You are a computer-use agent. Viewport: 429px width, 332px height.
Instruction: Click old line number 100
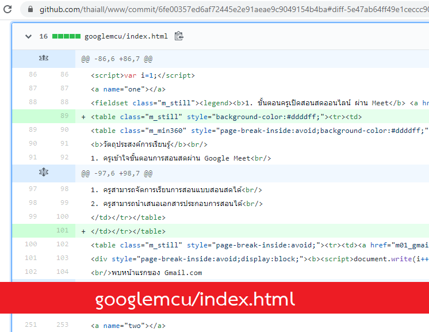coord(31,245)
